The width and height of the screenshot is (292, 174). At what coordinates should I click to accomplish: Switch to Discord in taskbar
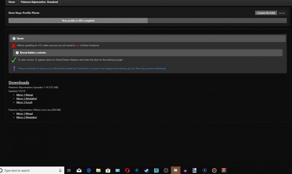click(175, 170)
